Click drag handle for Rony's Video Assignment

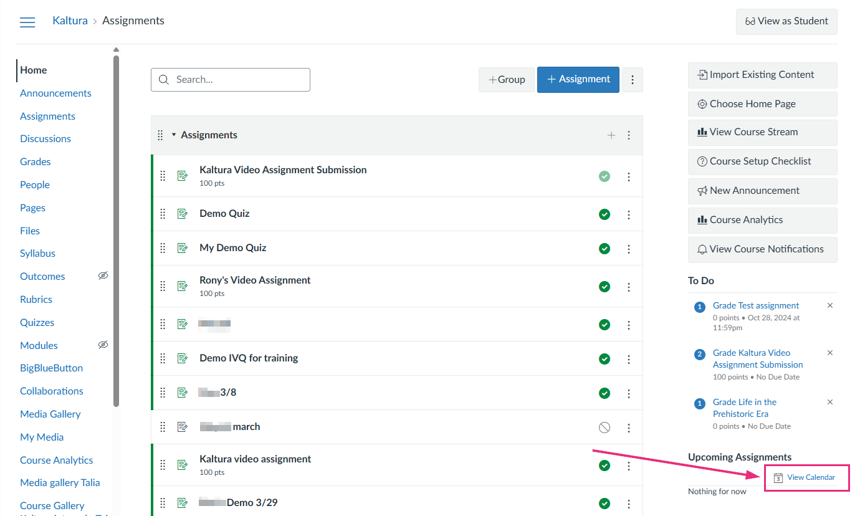tap(163, 286)
